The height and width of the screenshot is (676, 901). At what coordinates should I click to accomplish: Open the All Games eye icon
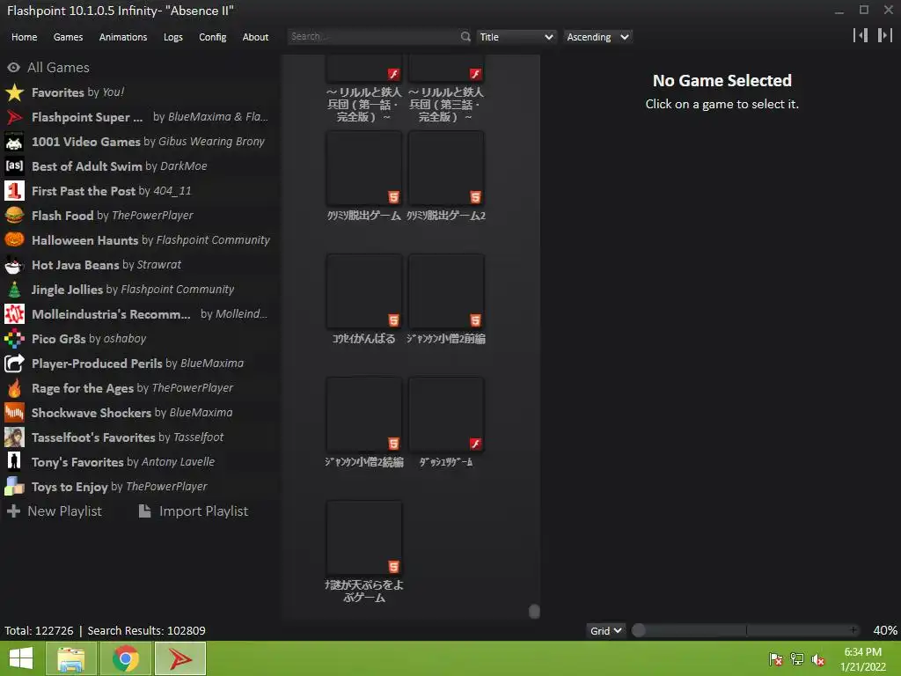tap(14, 67)
